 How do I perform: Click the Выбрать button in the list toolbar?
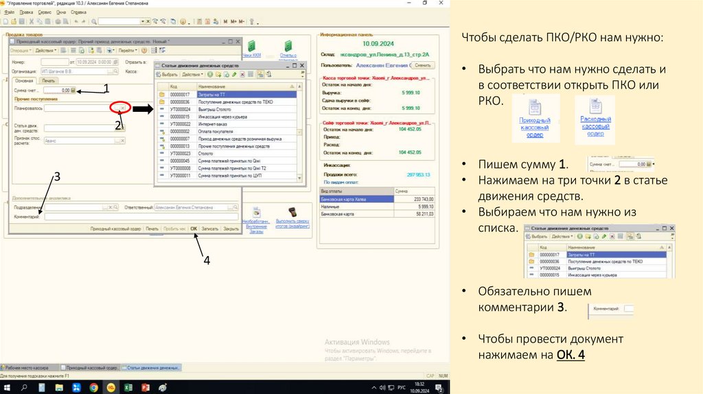(x=169, y=74)
